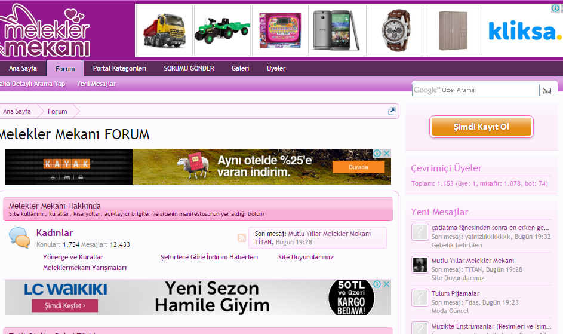Click the Burada button in KAYAK ad

pos(358,167)
